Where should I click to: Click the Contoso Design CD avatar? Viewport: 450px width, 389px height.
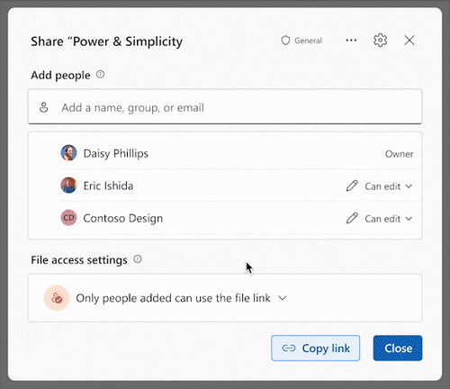pos(68,218)
